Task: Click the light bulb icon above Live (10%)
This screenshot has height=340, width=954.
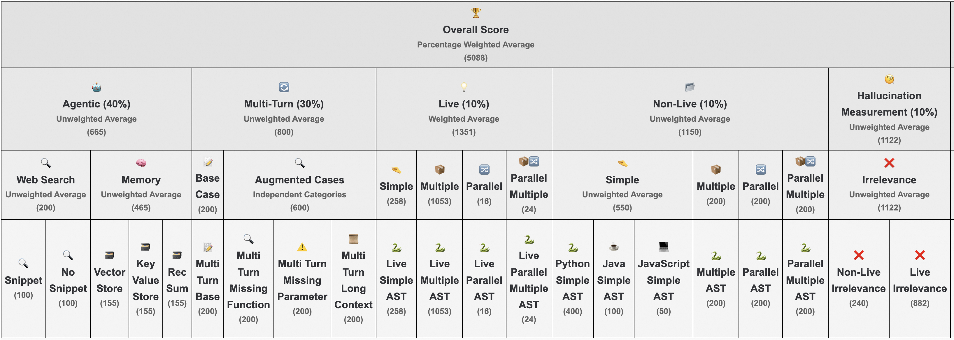Action: pos(464,87)
